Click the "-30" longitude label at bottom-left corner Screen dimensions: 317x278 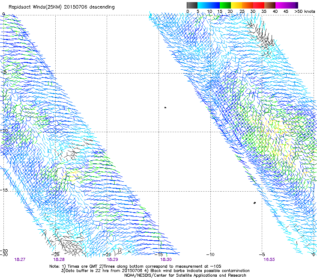4,254
